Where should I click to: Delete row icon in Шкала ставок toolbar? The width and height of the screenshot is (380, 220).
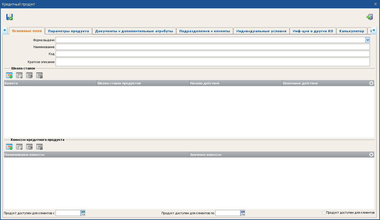pos(39,75)
